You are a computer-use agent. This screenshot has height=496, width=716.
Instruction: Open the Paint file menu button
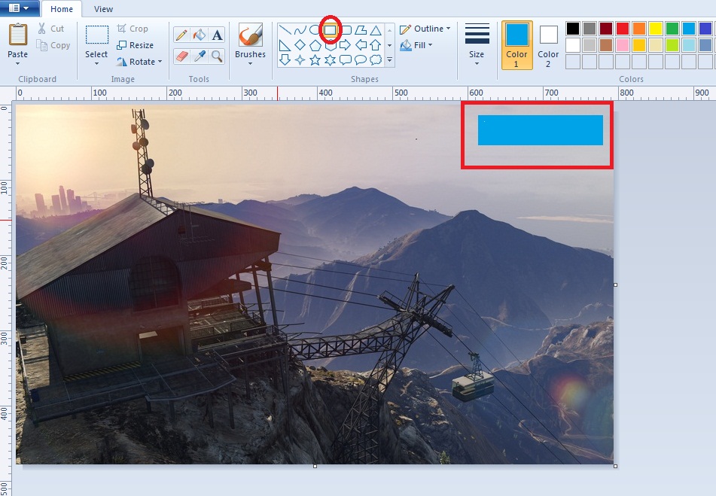click(19, 8)
